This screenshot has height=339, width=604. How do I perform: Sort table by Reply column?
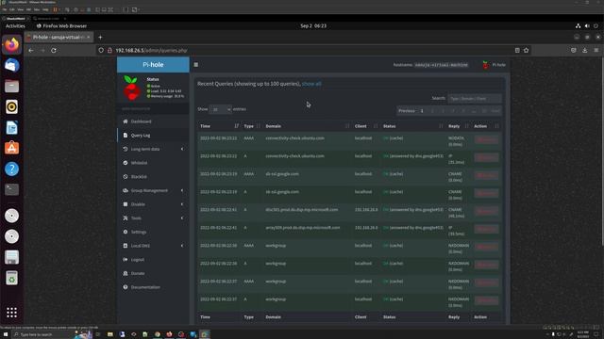459,126
